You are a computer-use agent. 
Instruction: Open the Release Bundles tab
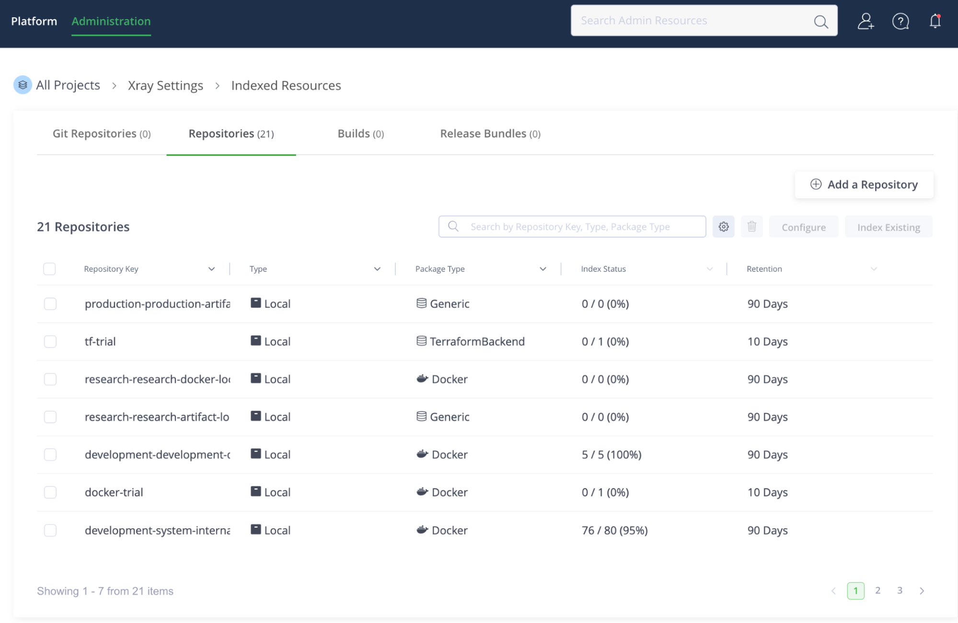(x=490, y=134)
